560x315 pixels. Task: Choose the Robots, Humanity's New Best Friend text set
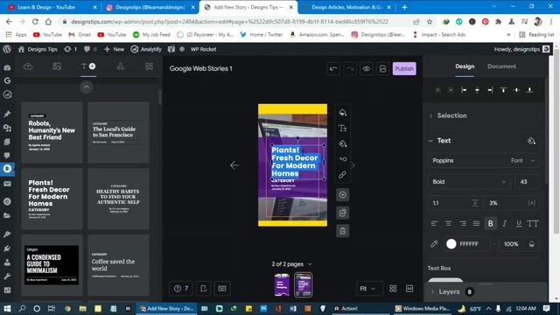52,132
